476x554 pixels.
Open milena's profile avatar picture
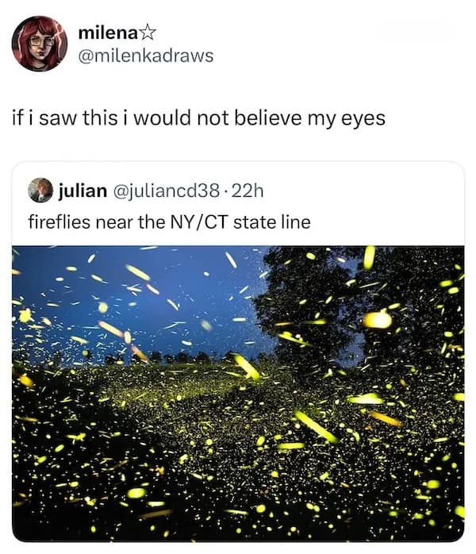39,44
